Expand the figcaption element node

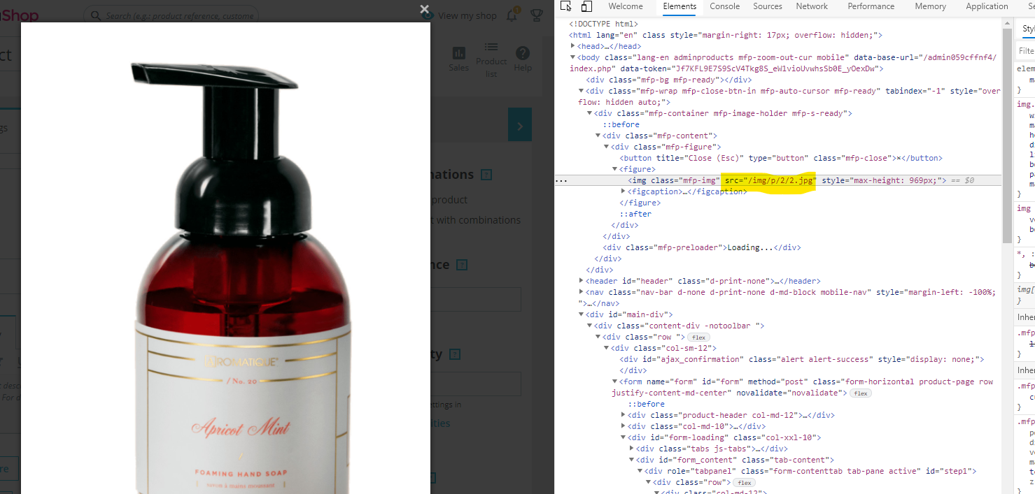[624, 191]
